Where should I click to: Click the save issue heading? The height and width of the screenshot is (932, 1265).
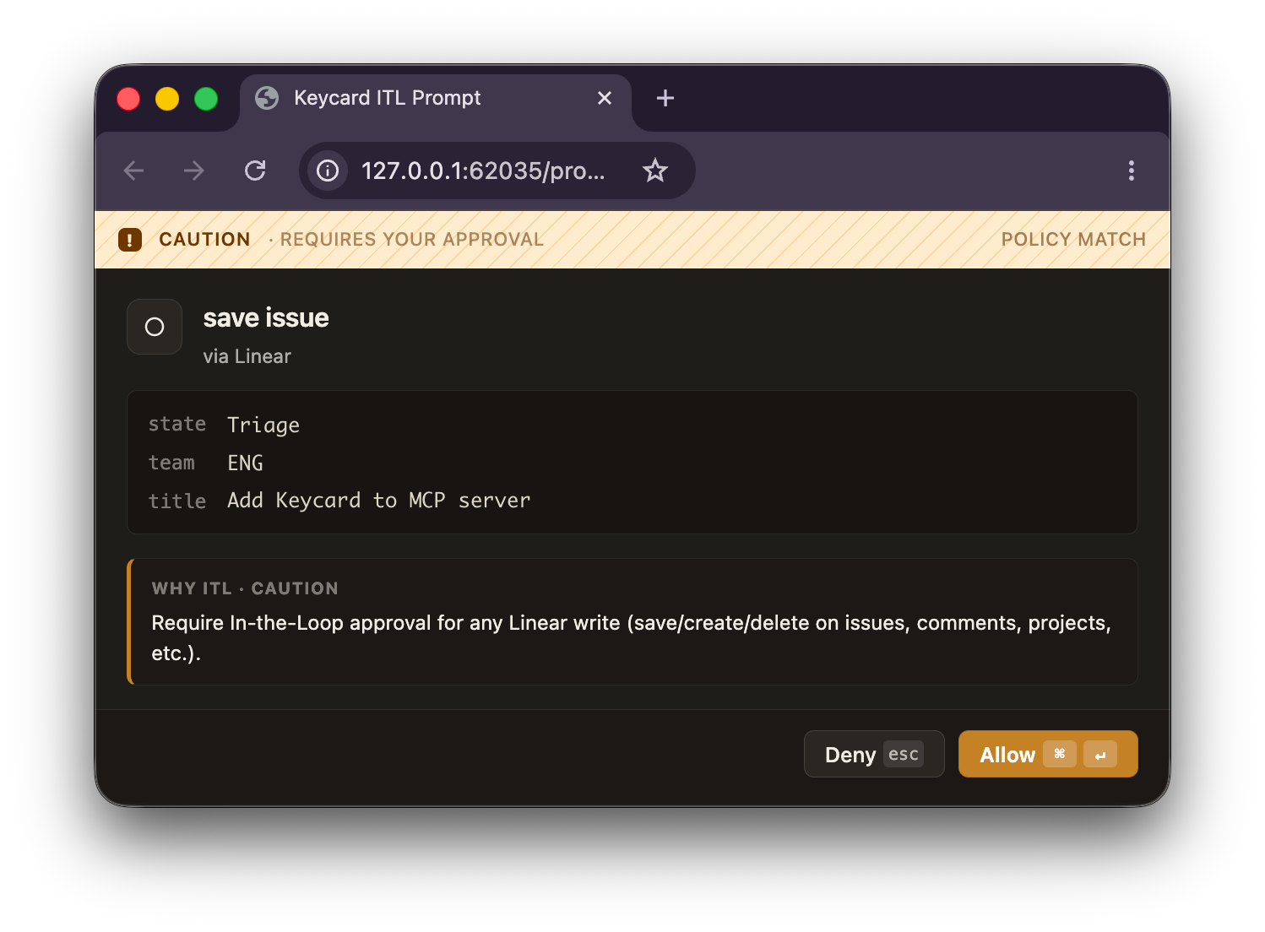pos(266,318)
